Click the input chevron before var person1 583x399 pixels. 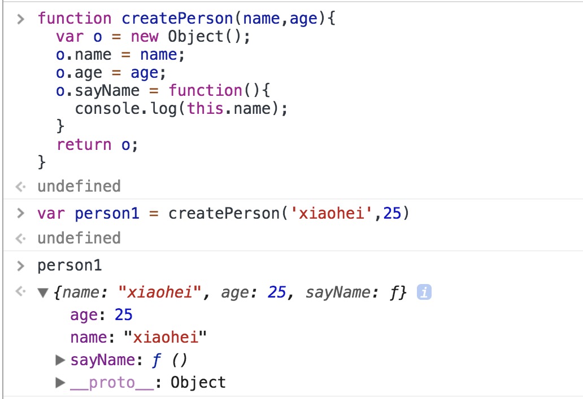[x=21, y=214]
